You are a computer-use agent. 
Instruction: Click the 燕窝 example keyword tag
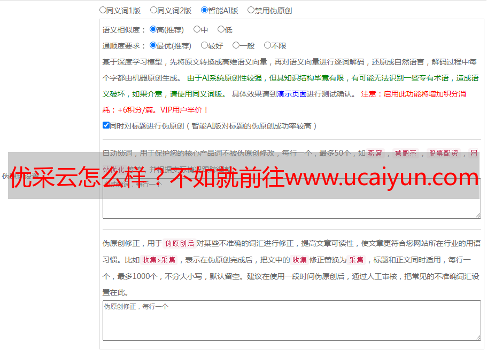pyautogui.click(x=375, y=153)
